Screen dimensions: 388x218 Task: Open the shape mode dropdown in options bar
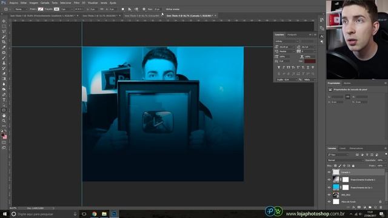pos(21,9)
